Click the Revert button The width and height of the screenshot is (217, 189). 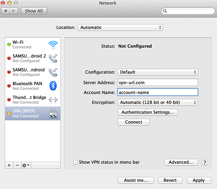(170, 180)
